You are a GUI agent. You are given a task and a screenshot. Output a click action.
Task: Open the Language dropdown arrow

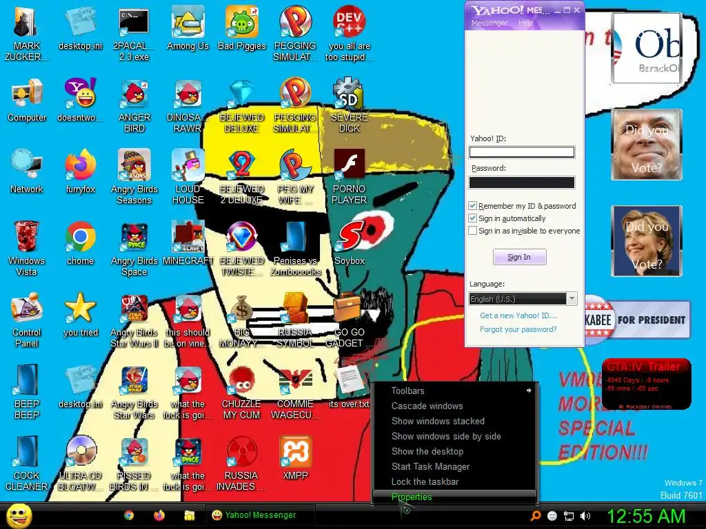tap(572, 299)
